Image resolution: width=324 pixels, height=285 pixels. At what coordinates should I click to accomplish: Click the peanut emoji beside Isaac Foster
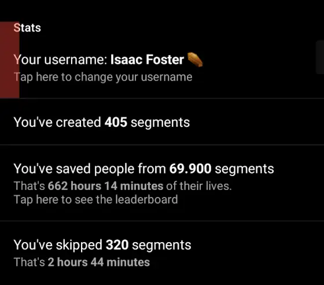pyautogui.click(x=195, y=60)
